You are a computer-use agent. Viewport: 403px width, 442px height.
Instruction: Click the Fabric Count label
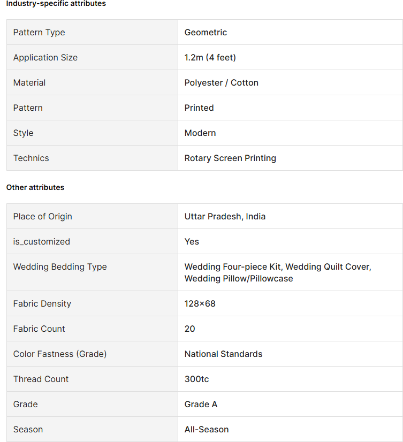(x=39, y=329)
